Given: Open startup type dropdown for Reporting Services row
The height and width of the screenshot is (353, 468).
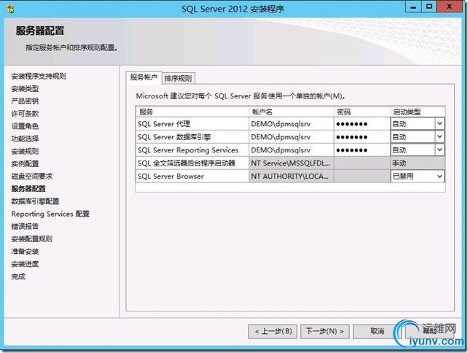Looking at the screenshot, I should tap(440, 150).
